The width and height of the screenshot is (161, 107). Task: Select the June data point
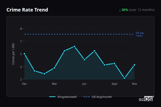click(85, 60)
